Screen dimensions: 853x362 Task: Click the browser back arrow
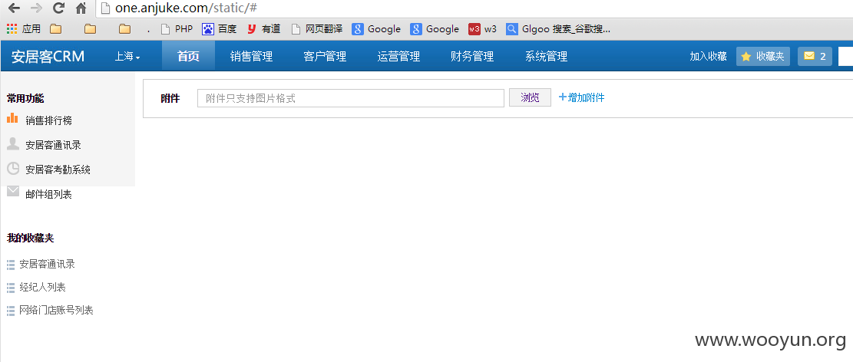coord(14,8)
